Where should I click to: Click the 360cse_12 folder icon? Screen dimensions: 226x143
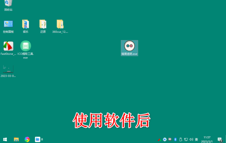tap(60, 25)
